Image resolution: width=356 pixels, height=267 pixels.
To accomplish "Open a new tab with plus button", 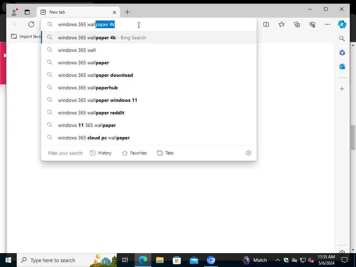I will 127,12.
